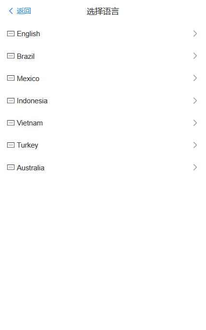
Task: Click the message icon beside Mexico
Action: tap(11, 78)
